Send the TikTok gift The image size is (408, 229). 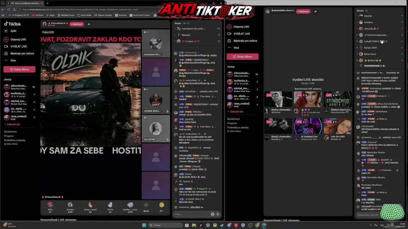coord(110,206)
